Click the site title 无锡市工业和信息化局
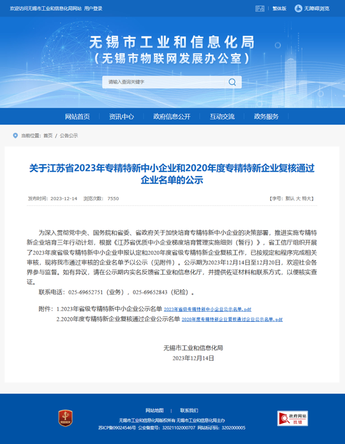This screenshot has height=444, width=345. click(x=172, y=43)
